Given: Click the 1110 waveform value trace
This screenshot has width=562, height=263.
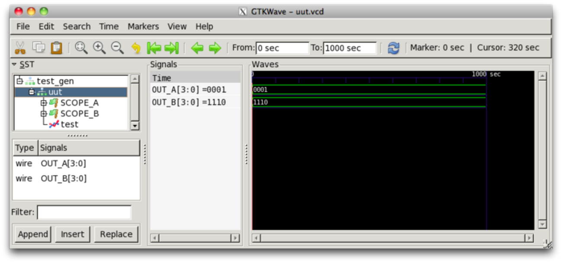Looking at the screenshot, I should [369, 102].
